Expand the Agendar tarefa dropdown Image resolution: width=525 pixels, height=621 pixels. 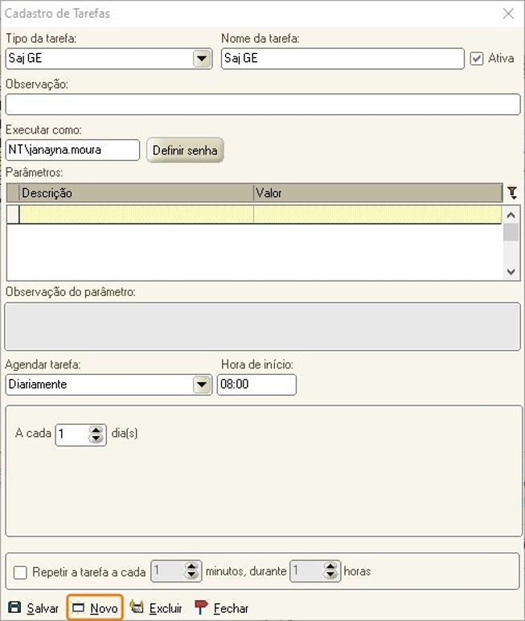202,385
